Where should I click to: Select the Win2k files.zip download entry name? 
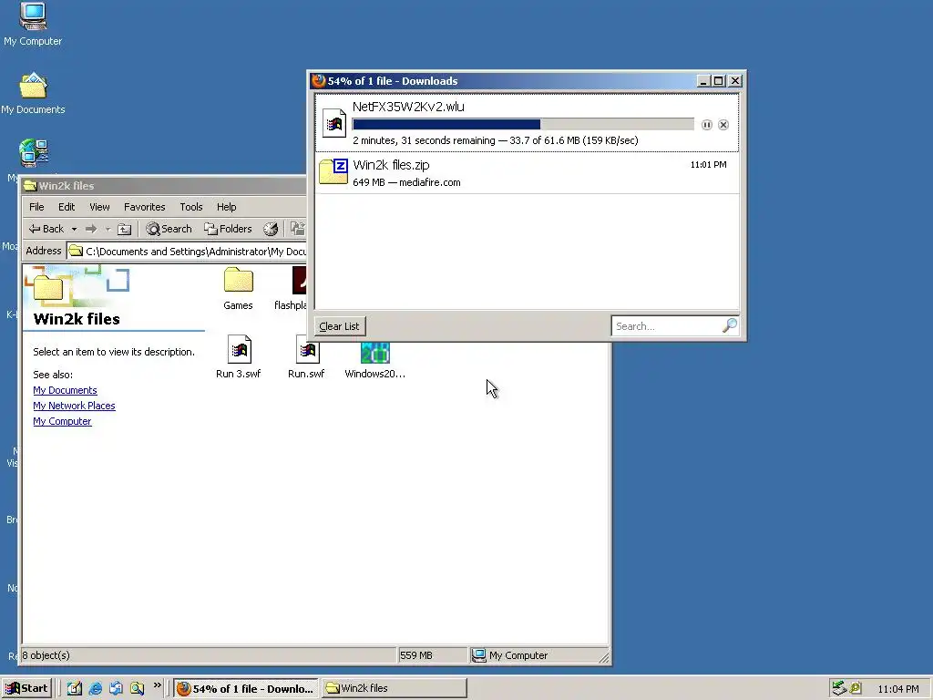coord(391,165)
